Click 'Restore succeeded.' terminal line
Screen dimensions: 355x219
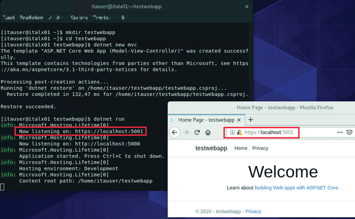pyautogui.click(x=28, y=107)
